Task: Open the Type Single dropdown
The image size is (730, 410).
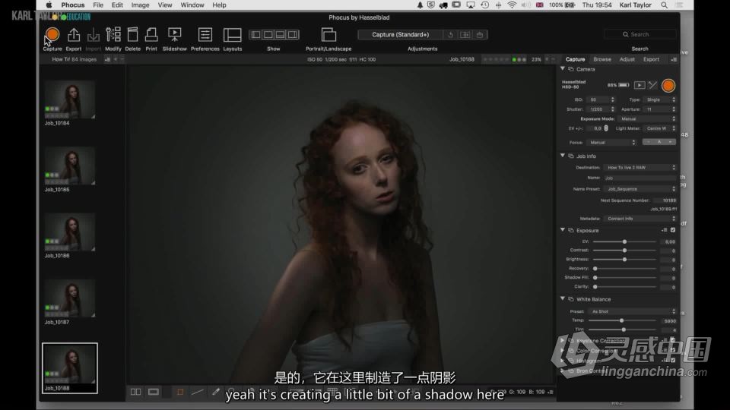Action: point(660,99)
